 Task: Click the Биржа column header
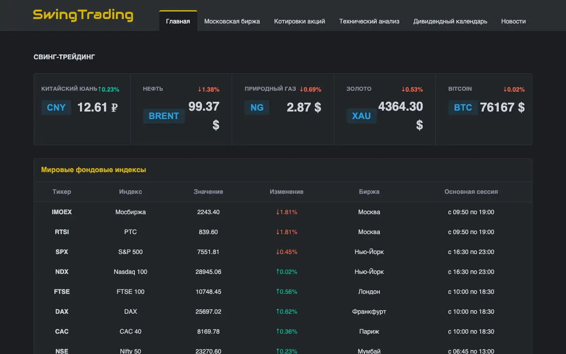pyautogui.click(x=369, y=192)
